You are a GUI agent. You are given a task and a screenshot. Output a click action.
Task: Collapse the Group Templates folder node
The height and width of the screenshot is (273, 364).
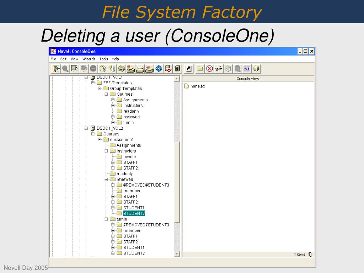(x=100, y=89)
